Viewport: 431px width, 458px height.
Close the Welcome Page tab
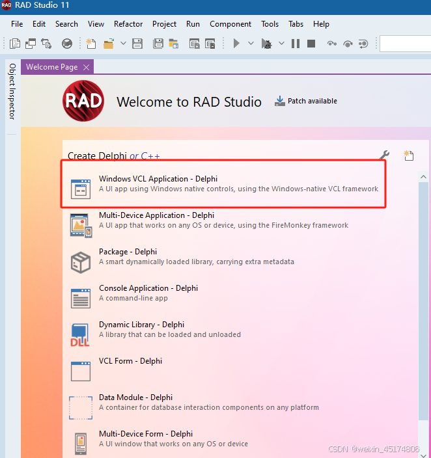[x=86, y=68]
